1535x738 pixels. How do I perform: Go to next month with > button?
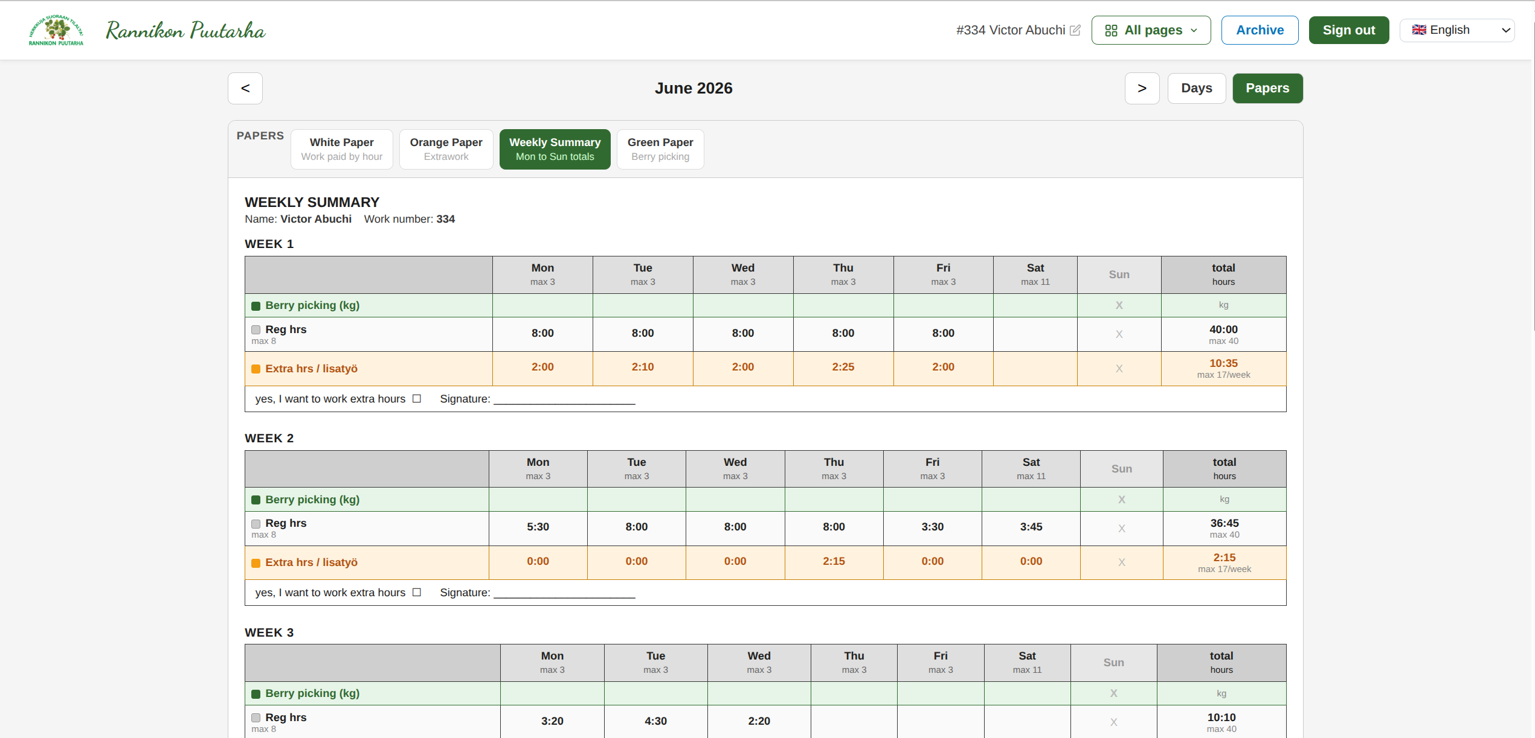point(1142,88)
